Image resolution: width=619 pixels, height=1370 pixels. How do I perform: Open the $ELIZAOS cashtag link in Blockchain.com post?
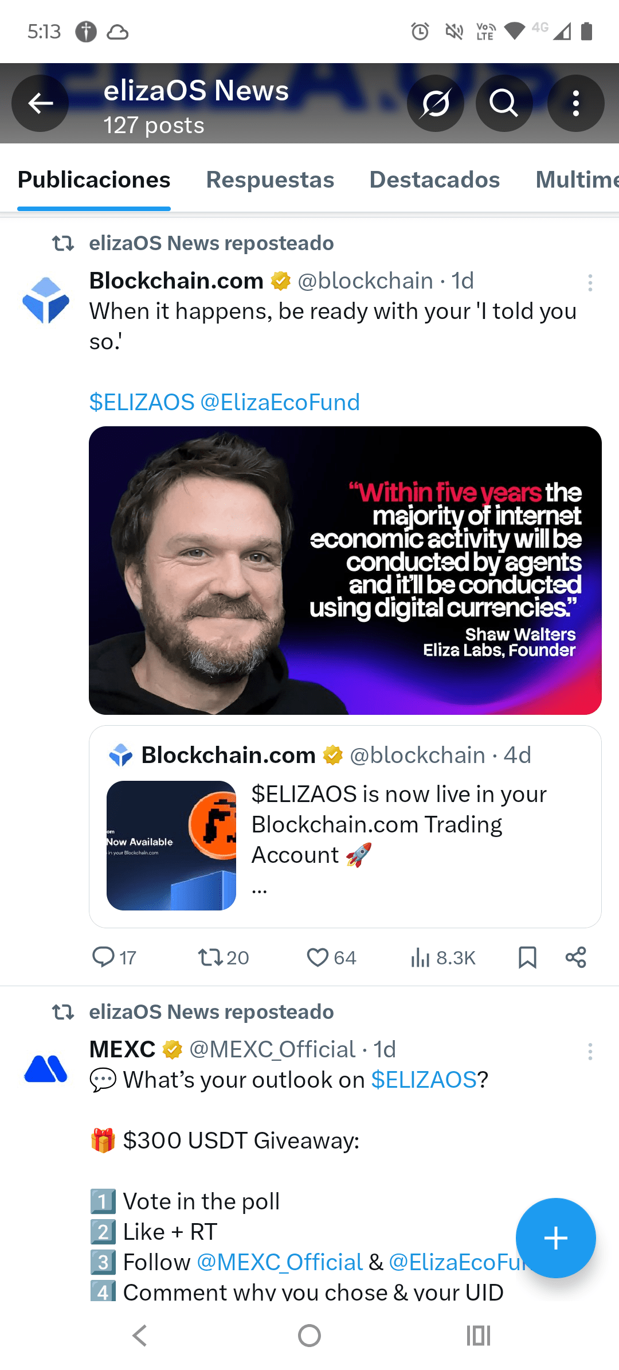pyautogui.click(x=142, y=402)
